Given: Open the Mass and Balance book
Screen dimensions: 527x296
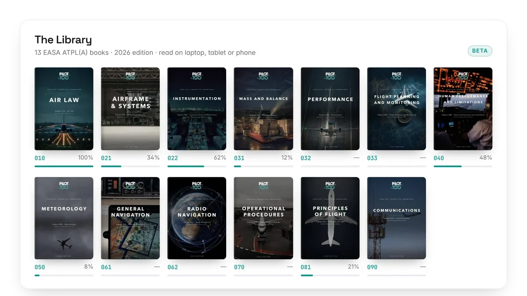Looking at the screenshot, I should pyautogui.click(x=263, y=109).
